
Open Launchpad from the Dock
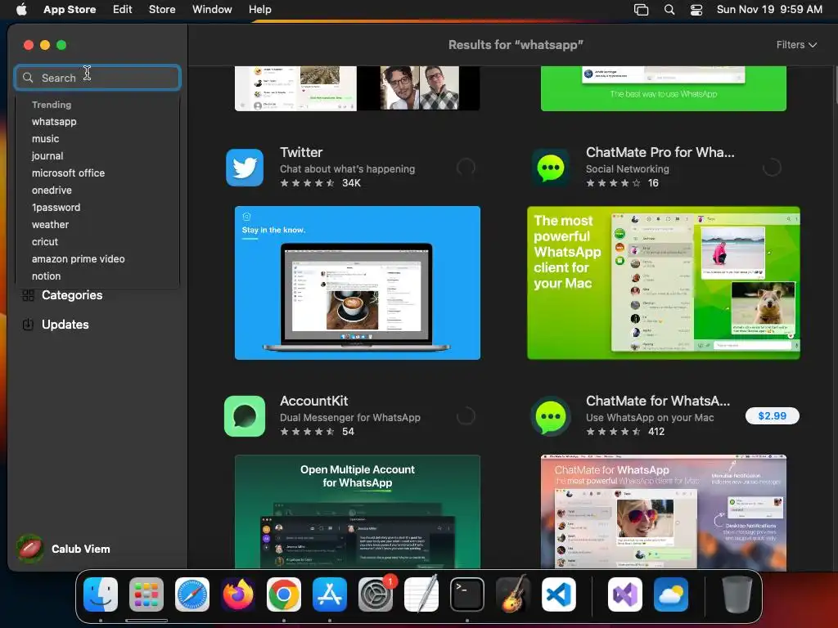pos(146,594)
